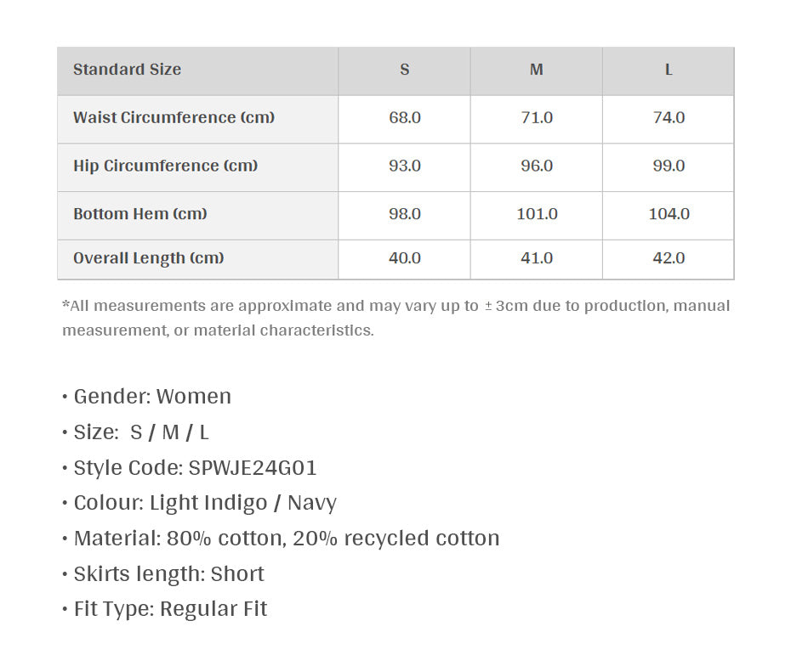This screenshot has width=791, height=666.
Task: Click the 68.0 waist value for S
Action: 405,117
